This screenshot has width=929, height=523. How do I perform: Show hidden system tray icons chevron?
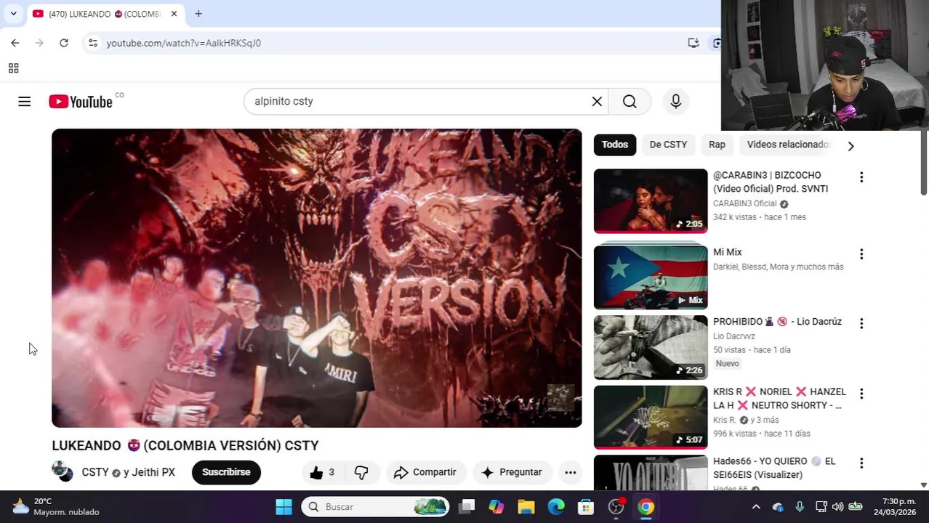click(756, 507)
